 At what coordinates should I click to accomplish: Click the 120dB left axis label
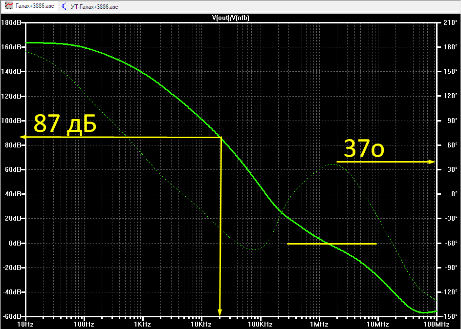click(x=11, y=96)
